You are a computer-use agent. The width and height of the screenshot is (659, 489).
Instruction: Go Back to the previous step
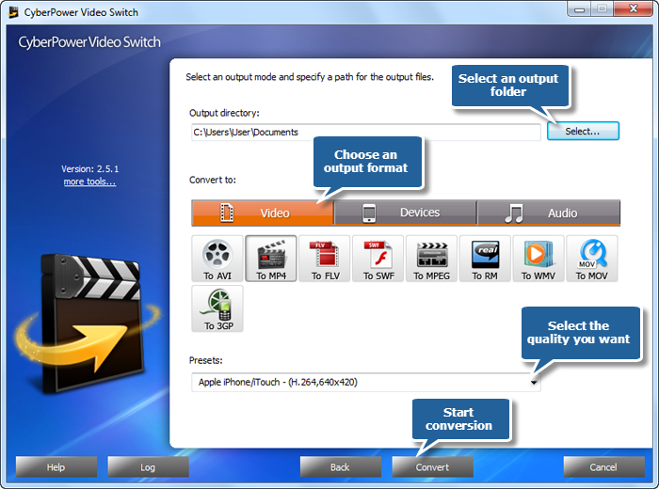point(341,466)
